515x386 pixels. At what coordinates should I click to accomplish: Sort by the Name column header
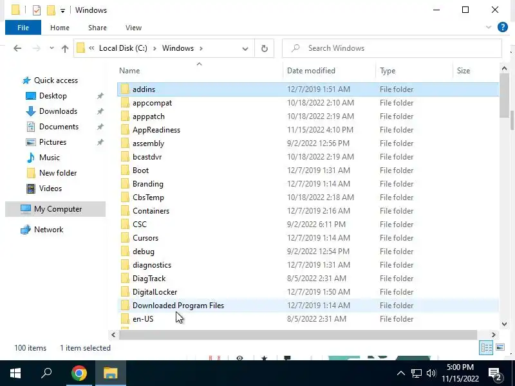(x=129, y=71)
